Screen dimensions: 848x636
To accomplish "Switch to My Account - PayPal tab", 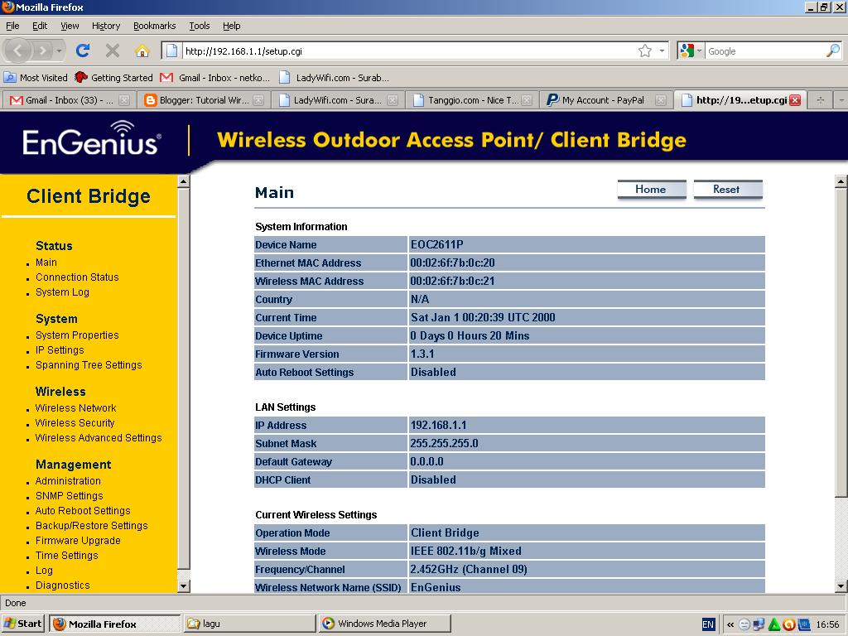I will pyautogui.click(x=605, y=100).
